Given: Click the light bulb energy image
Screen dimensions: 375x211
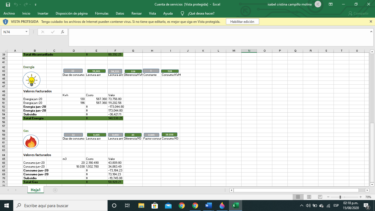Looking at the screenshot, I should (32, 80).
